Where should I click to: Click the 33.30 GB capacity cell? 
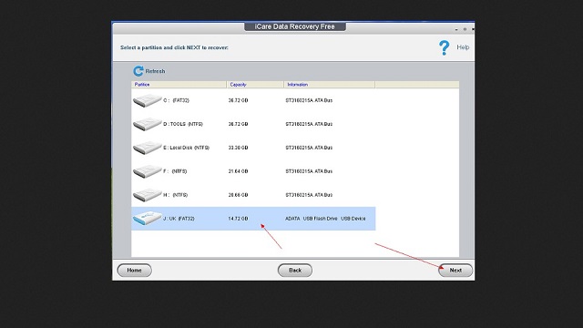pos(238,148)
